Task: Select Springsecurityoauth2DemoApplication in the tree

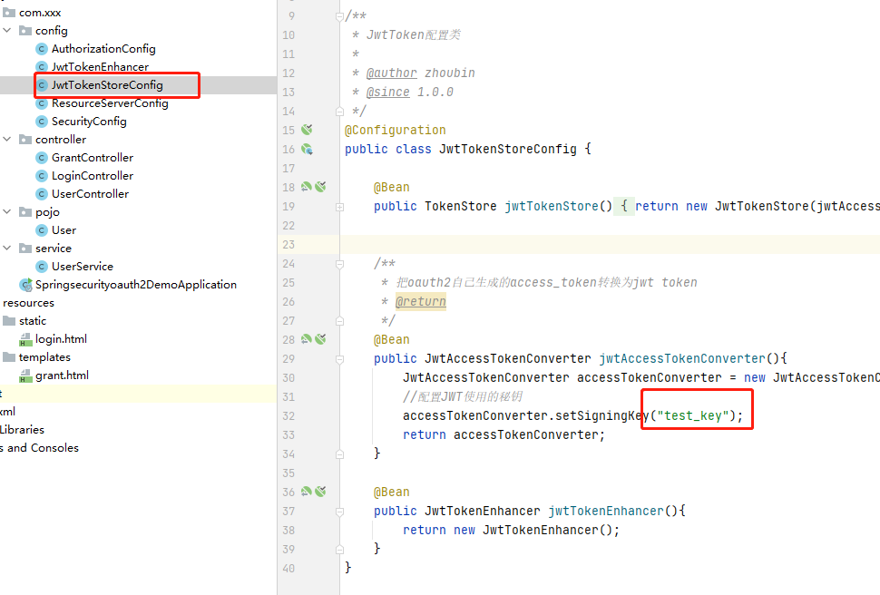Action: (x=136, y=285)
